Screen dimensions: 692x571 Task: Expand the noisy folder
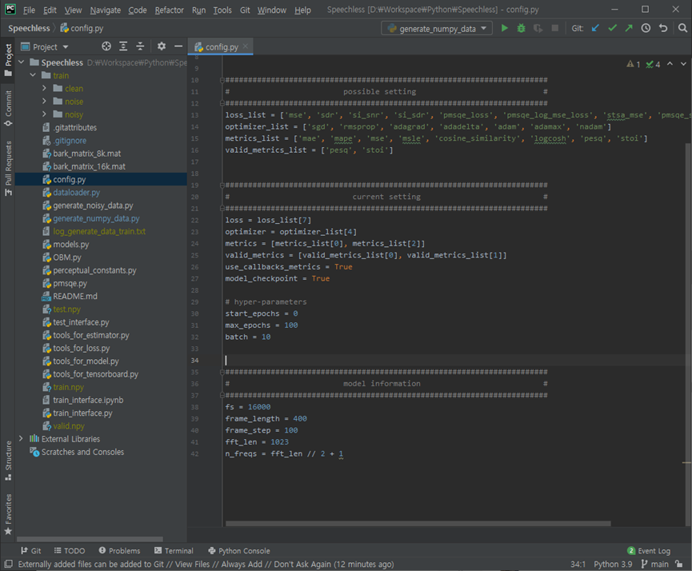[x=44, y=114]
